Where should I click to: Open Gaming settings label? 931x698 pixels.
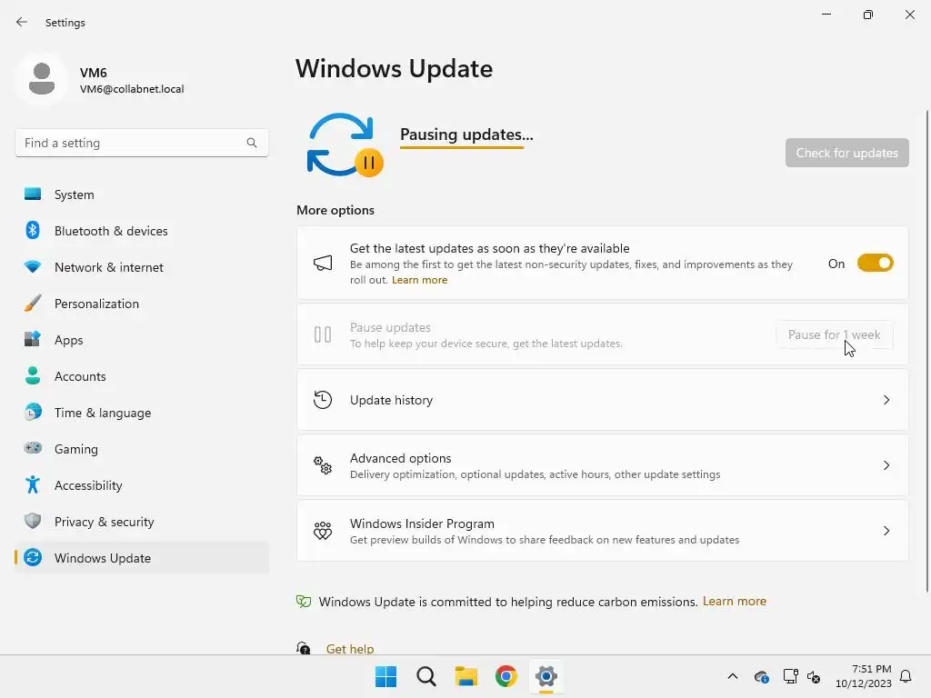pyautogui.click(x=76, y=449)
